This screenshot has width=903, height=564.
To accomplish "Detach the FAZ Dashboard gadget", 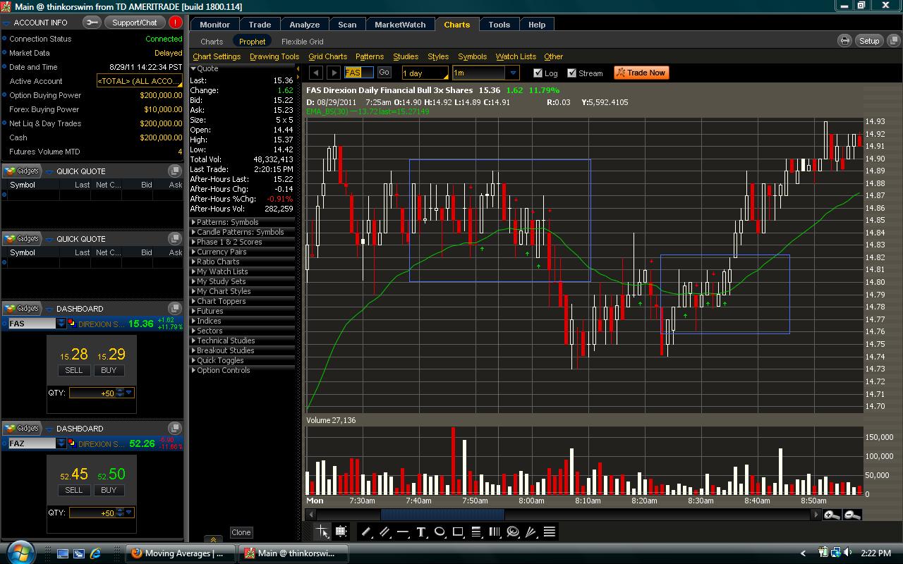I will (x=174, y=429).
